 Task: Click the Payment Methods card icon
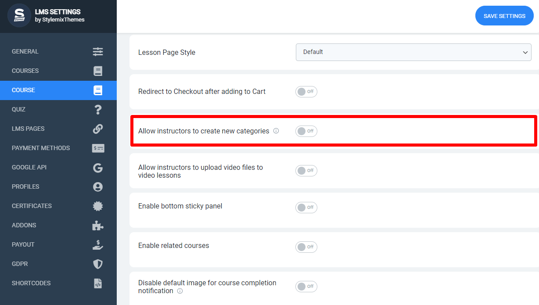(x=98, y=148)
